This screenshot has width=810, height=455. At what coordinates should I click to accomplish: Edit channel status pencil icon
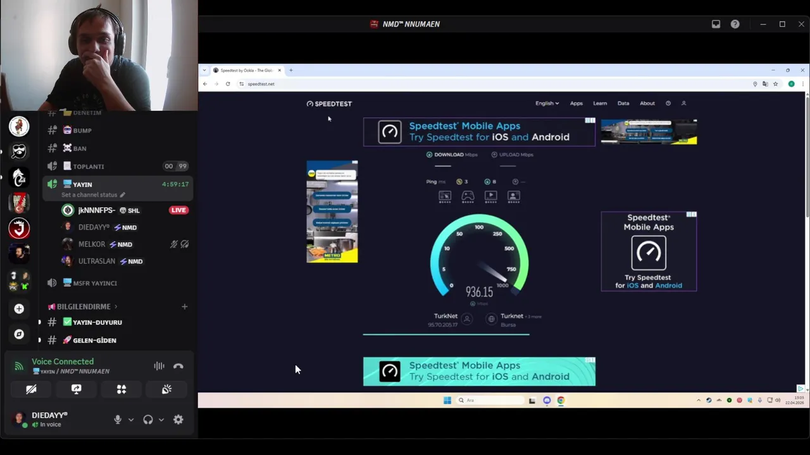tap(122, 195)
